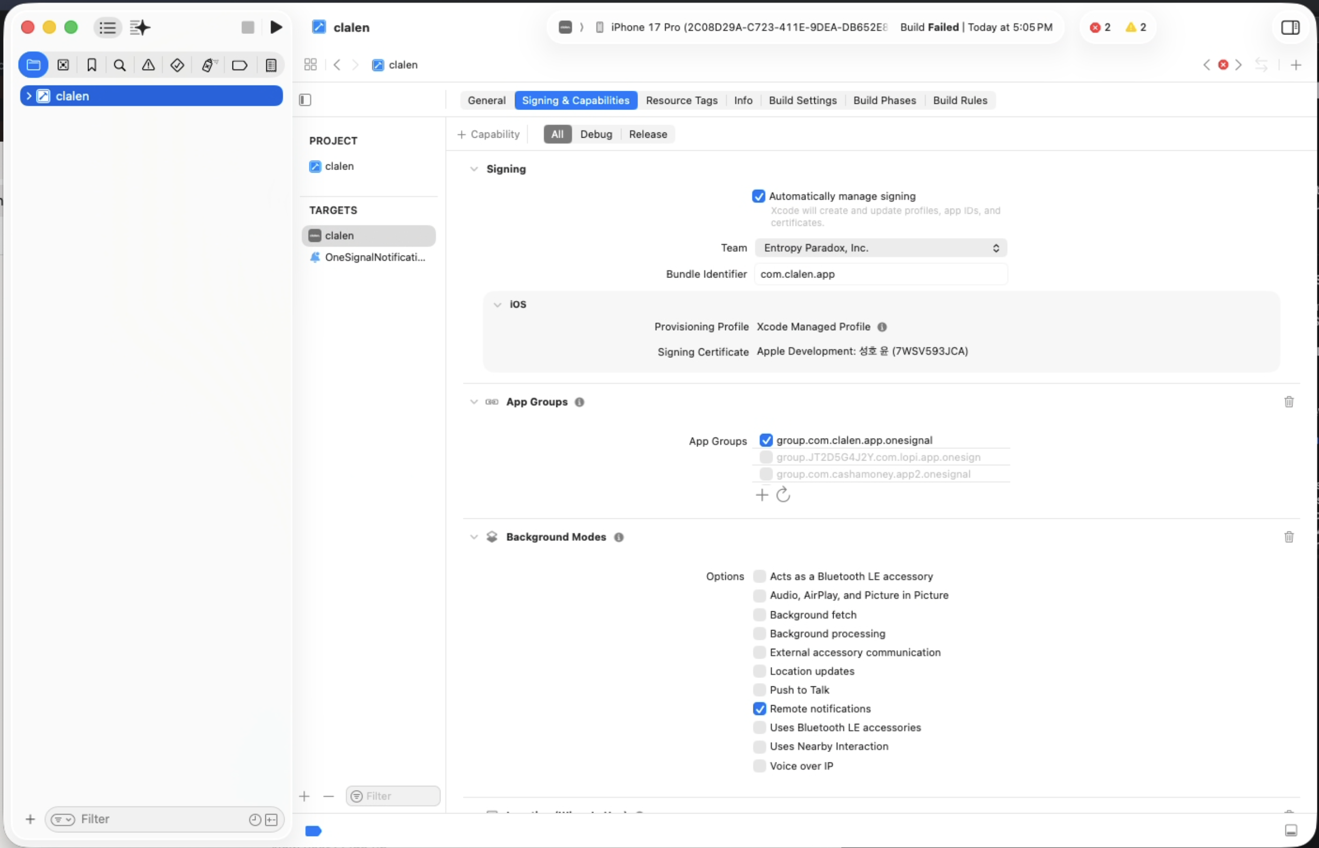Open the Bookmark navigator icon
Image resolution: width=1319 pixels, height=848 pixels.
[92, 65]
